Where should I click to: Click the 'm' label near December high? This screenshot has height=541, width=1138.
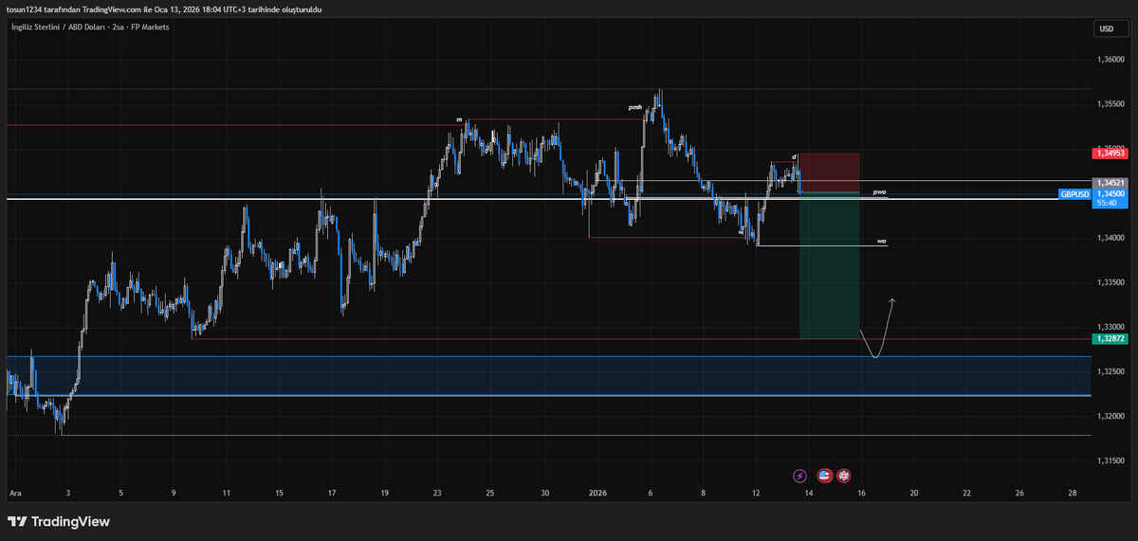point(460,119)
